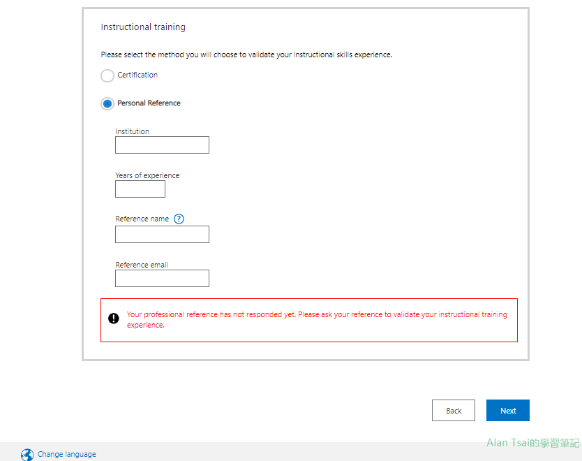Go to the next step with Next
Image resolution: width=582 pixels, height=461 pixels.
508,411
